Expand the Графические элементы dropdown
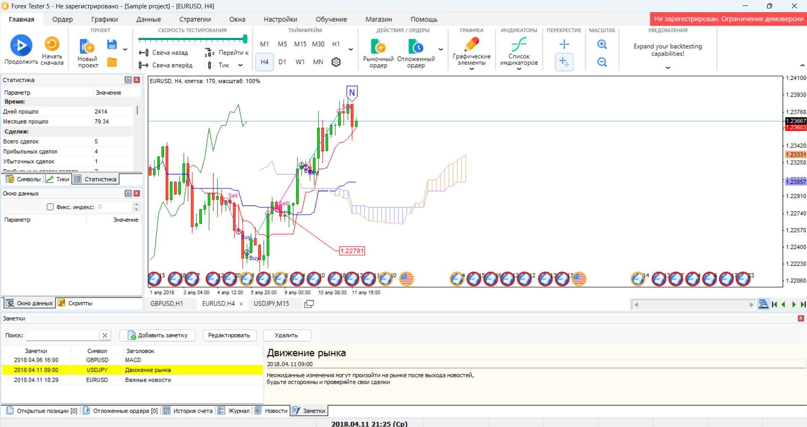Viewport: 807px width, 427px height. pos(471,69)
